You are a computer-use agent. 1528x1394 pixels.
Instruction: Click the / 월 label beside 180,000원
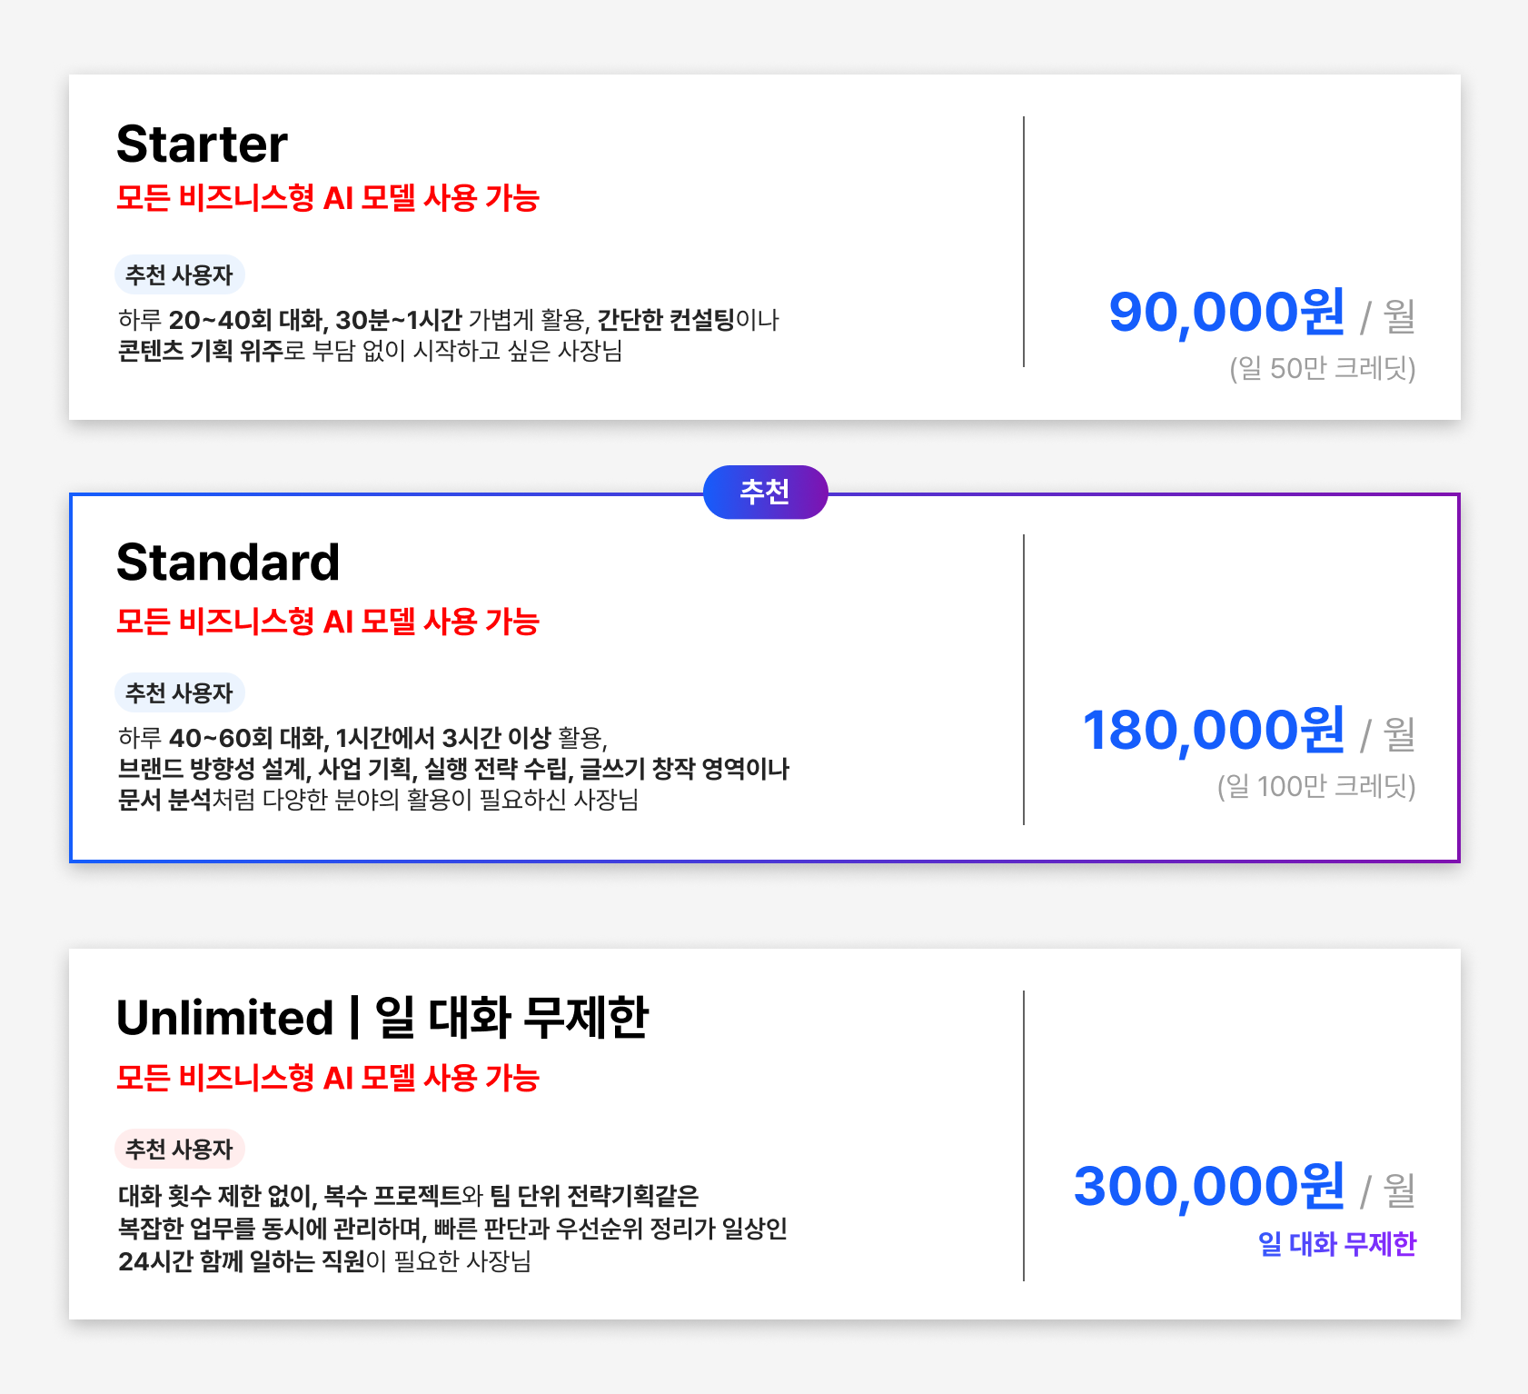[x=1388, y=734]
